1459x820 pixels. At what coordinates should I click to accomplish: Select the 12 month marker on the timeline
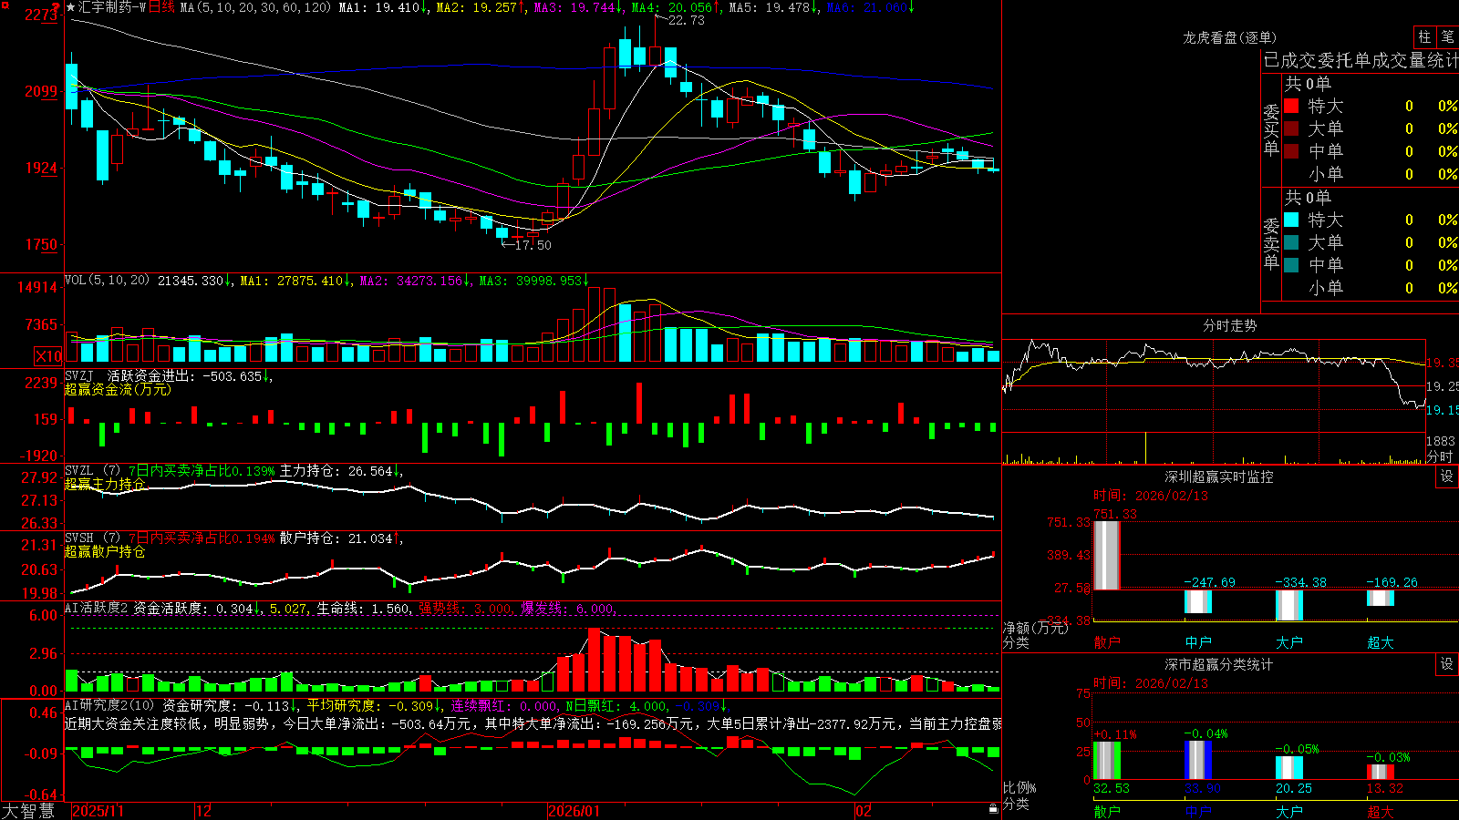204,811
